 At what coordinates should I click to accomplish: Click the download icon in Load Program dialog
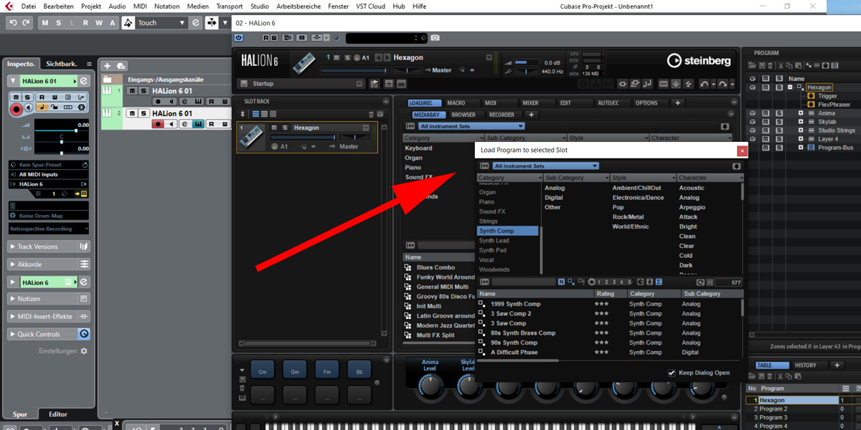[x=736, y=166]
